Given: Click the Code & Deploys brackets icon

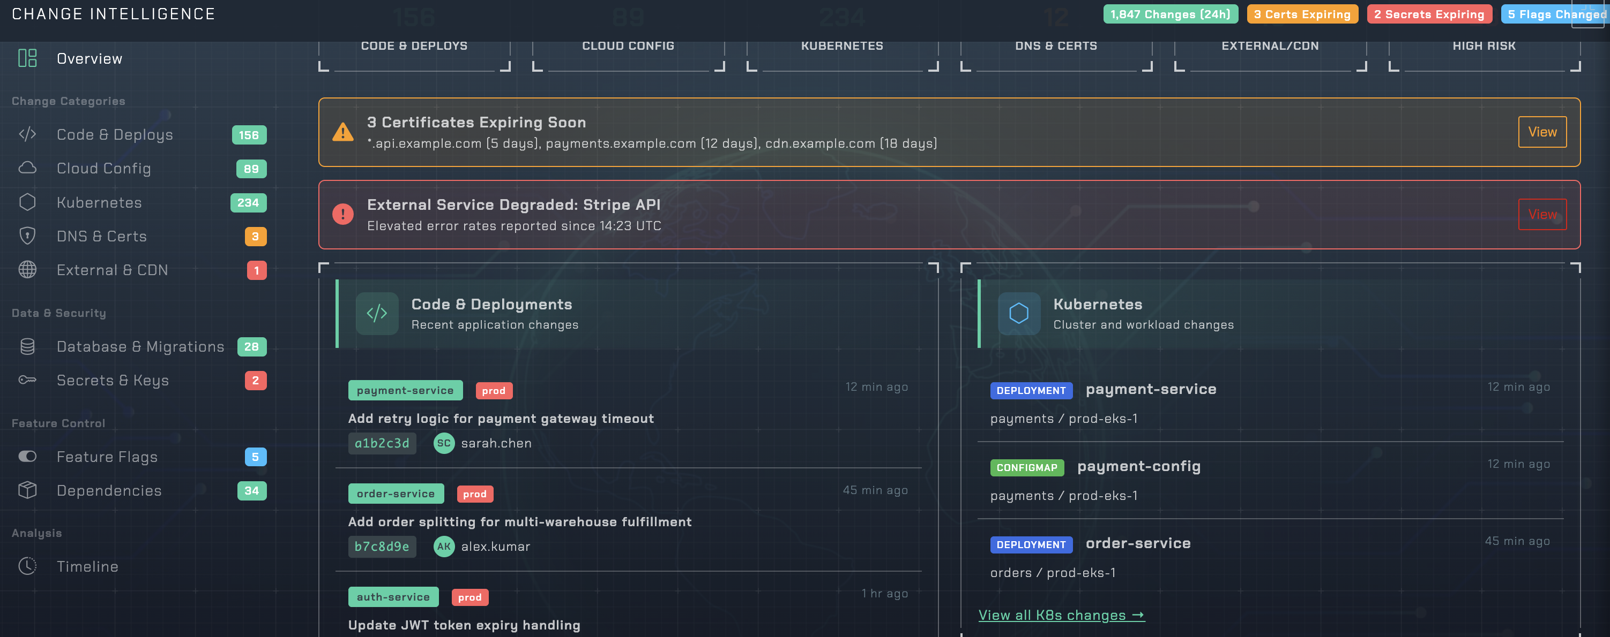Looking at the screenshot, I should click(27, 134).
